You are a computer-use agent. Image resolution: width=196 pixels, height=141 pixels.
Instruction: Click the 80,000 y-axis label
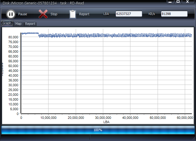pyautogui.click(x=13, y=37)
